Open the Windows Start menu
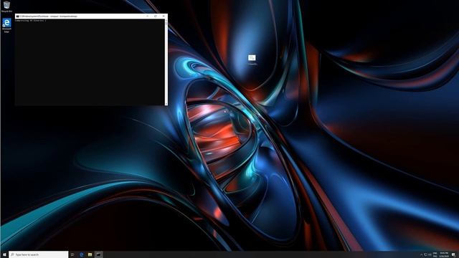The image size is (459, 258). click(4, 254)
